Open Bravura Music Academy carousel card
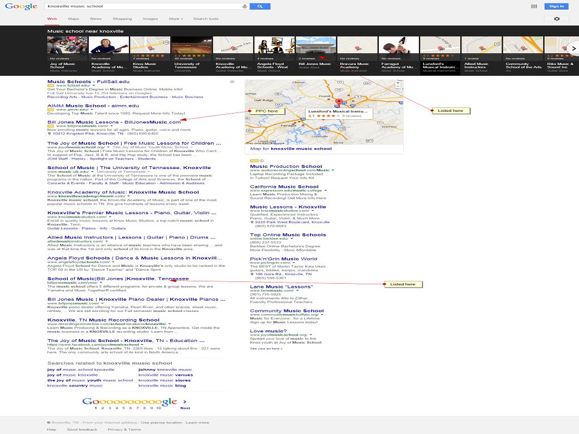The height and width of the screenshot is (434, 579). (357, 55)
